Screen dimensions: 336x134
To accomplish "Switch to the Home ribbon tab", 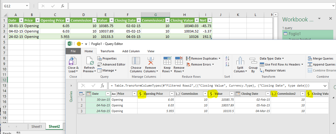I will [89, 51].
